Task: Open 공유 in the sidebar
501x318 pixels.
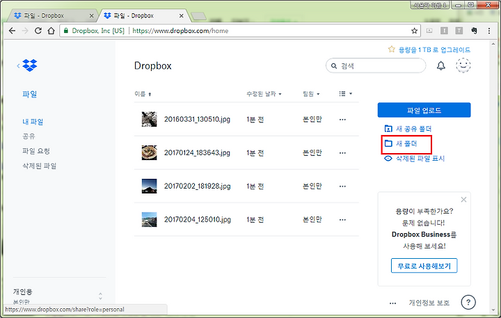Action: point(29,136)
